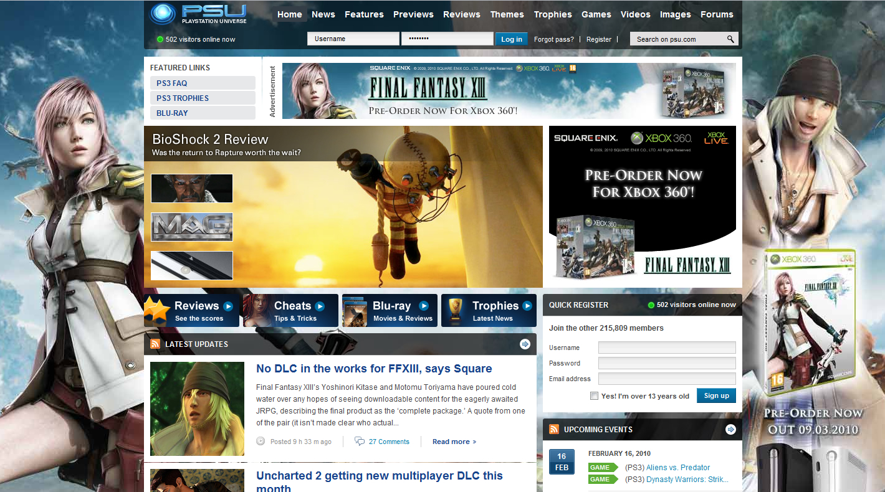Click the Log in button

pos(512,39)
